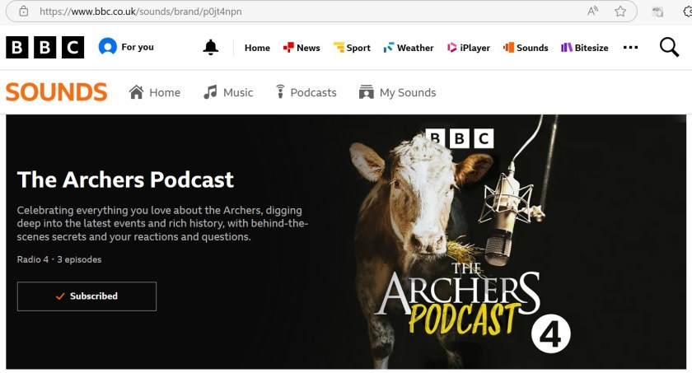This screenshot has width=692, height=373.
Task: Open Bitesize in the top navigation
Action: (x=585, y=48)
